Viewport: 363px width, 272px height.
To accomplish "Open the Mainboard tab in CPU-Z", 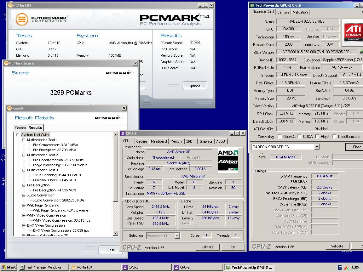I will [159, 141].
